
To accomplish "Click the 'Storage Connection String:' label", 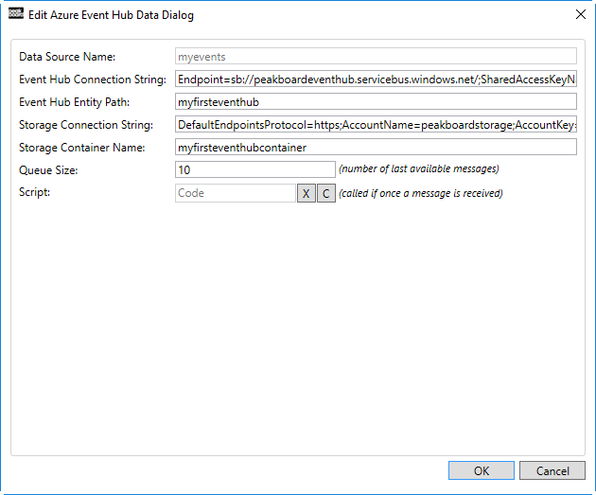I will coord(86,125).
